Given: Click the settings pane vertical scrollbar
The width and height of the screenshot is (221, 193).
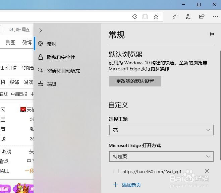Looking at the screenshot, I should point(220,105).
